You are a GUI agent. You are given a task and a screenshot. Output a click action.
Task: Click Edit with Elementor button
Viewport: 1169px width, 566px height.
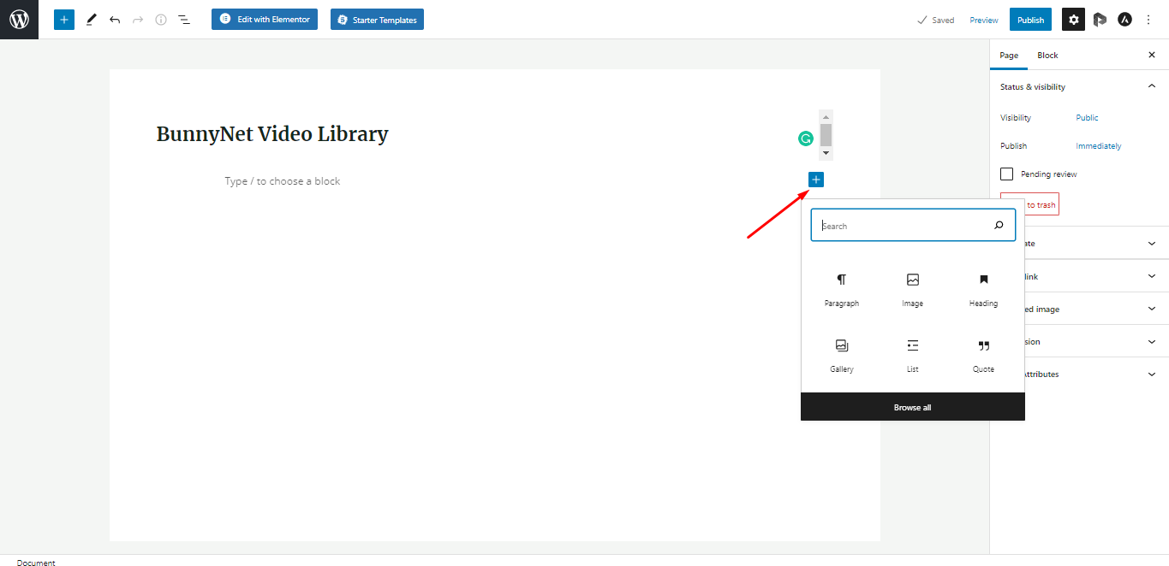[265, 19]
